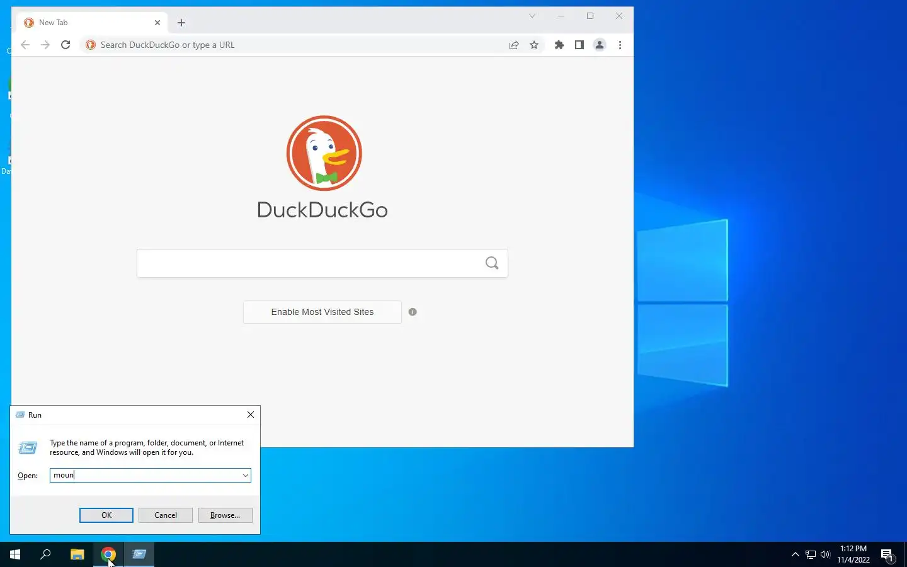Toggle the browser side panel icon

(x=579, y=45)
